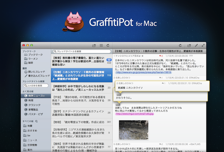Click the star next to ケンシロウとユリア百式

[x=142, y=56]
